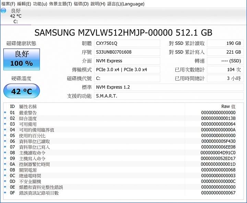Click the serial number field S33UNB0J701608
The image size is (247, 203).
coord(127,52)
